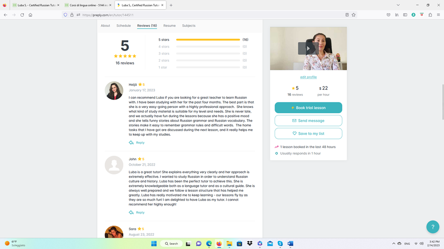Toggle Save to my list heart button

(308, 134)
